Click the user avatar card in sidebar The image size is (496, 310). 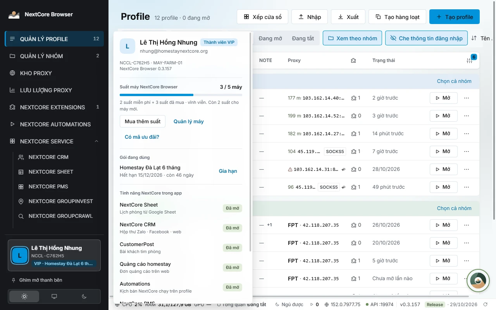click(x=54, y=255)
